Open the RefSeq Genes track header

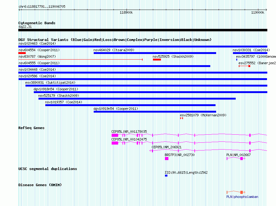pos(31,128)
